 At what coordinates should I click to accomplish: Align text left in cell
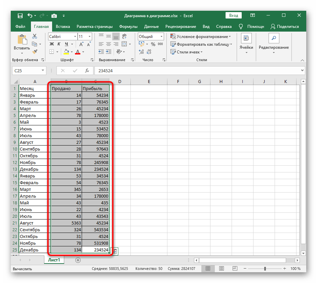(x=101, y=44)
